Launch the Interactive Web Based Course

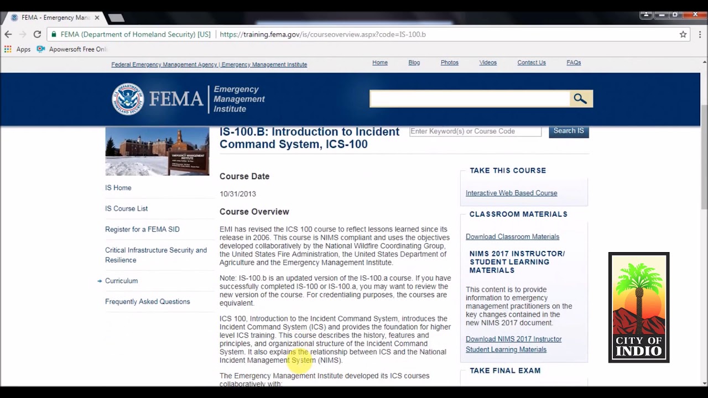(511, 193)
